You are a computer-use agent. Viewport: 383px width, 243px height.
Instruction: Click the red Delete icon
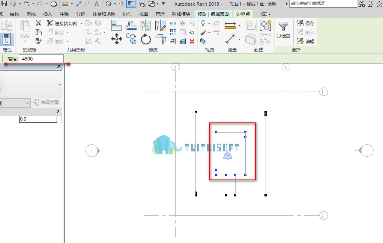tap(192, 41)
